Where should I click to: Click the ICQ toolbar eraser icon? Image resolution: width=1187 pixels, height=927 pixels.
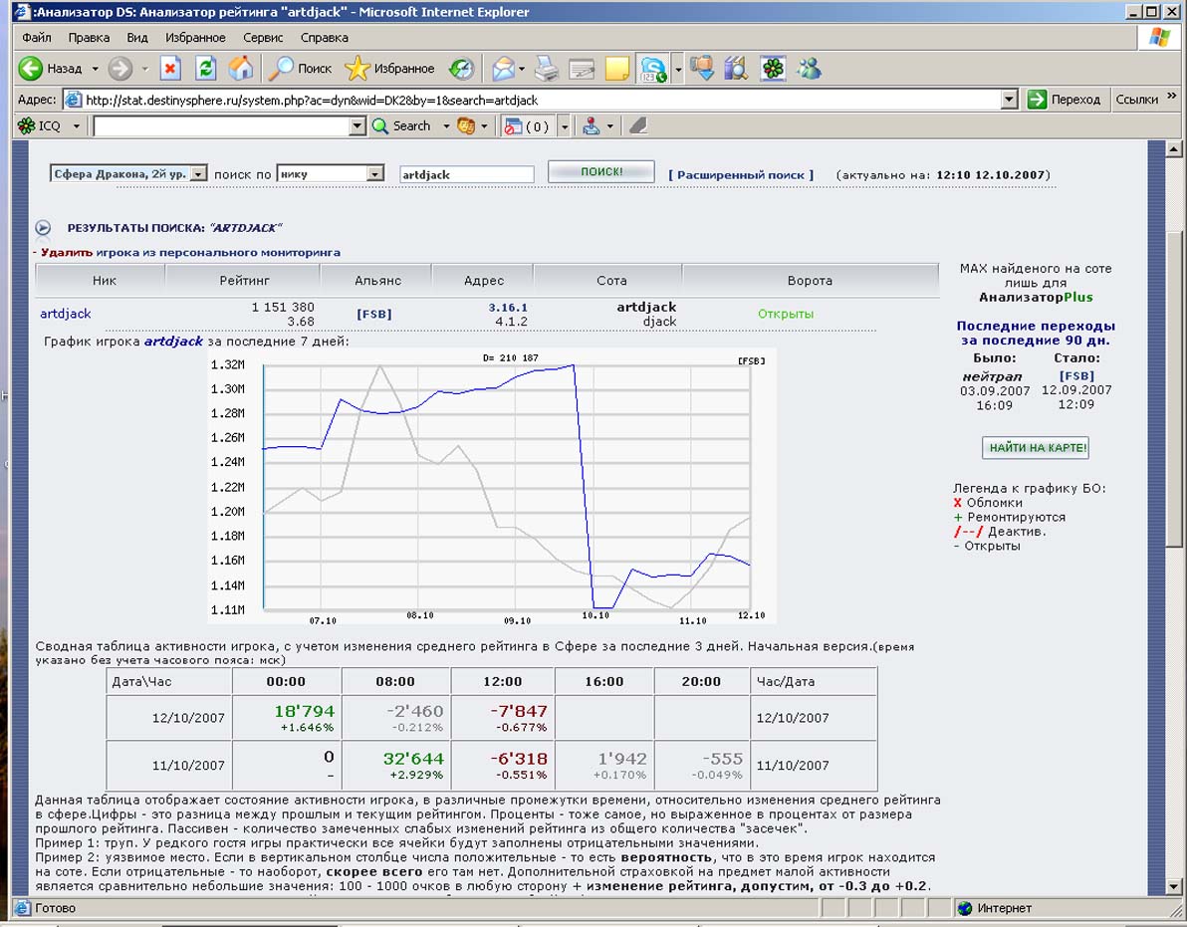tap(638, 126)
